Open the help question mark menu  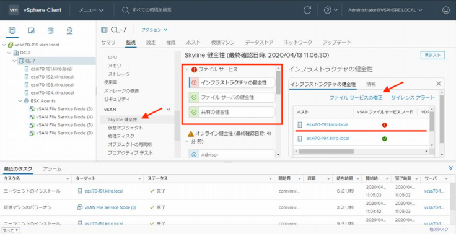click(331, 10)
